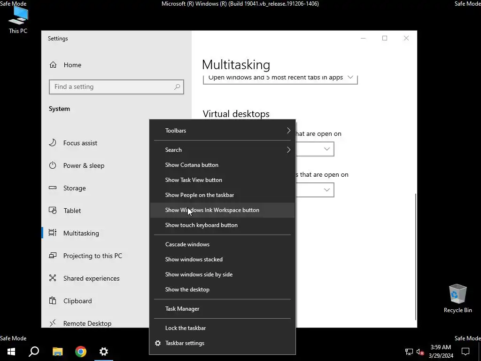Open File Explorer from taskbar

(x=57, y=352)
